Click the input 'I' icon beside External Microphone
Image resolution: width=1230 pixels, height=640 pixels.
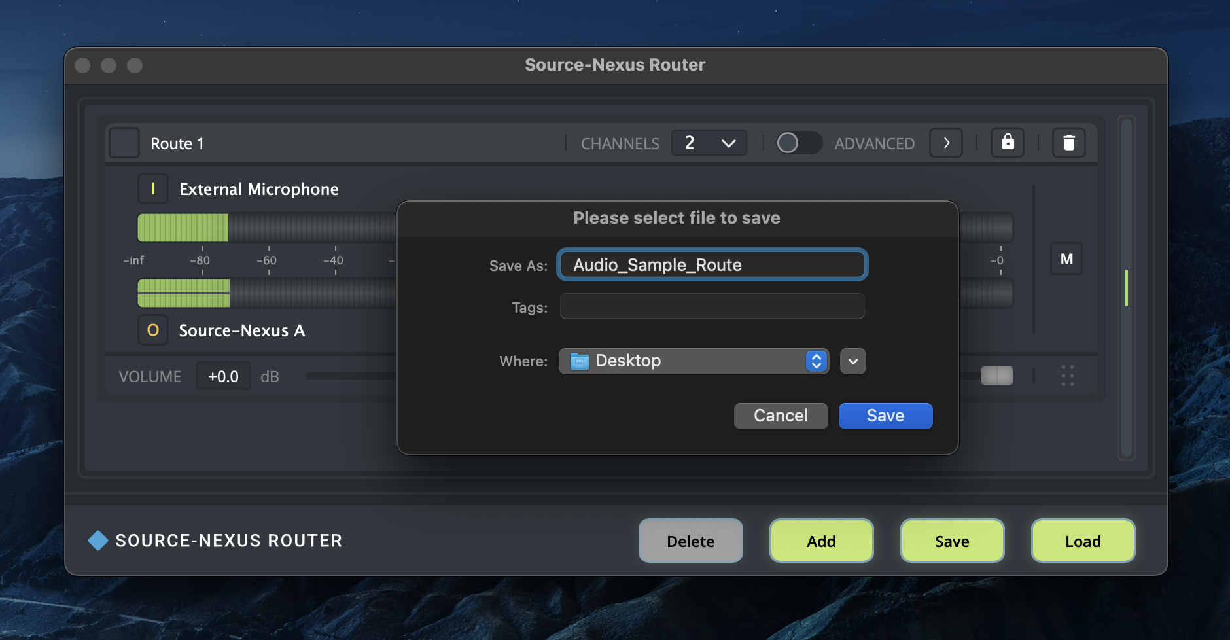[x=153, y=189]
